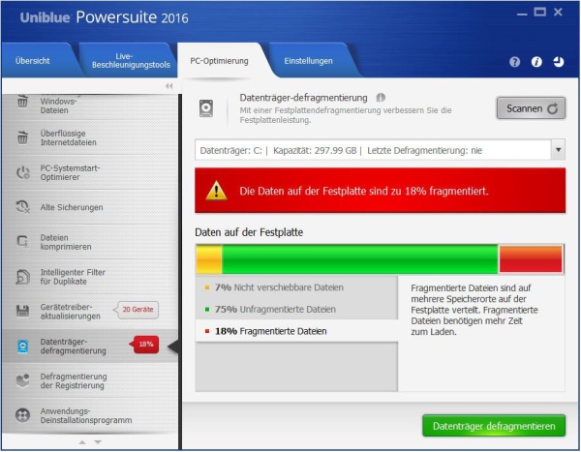Image resolution: width=581 pixels, height=452 pixels.
Task: Click the 20 Geräte badge
Action: click(x=136, y=310)
